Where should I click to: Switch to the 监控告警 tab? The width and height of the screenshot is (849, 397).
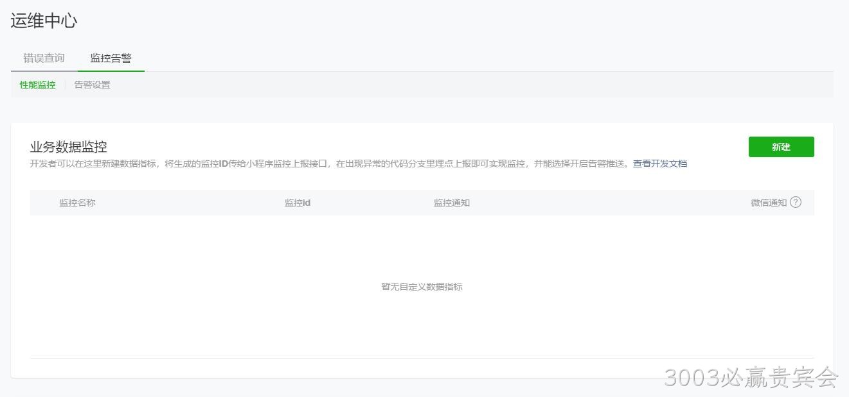click(111, 58)
